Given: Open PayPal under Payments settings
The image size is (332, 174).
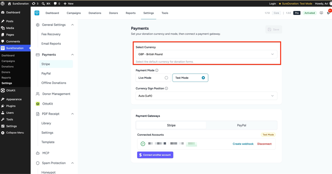Looking at the screenshot, I should [x=46, y=74].
